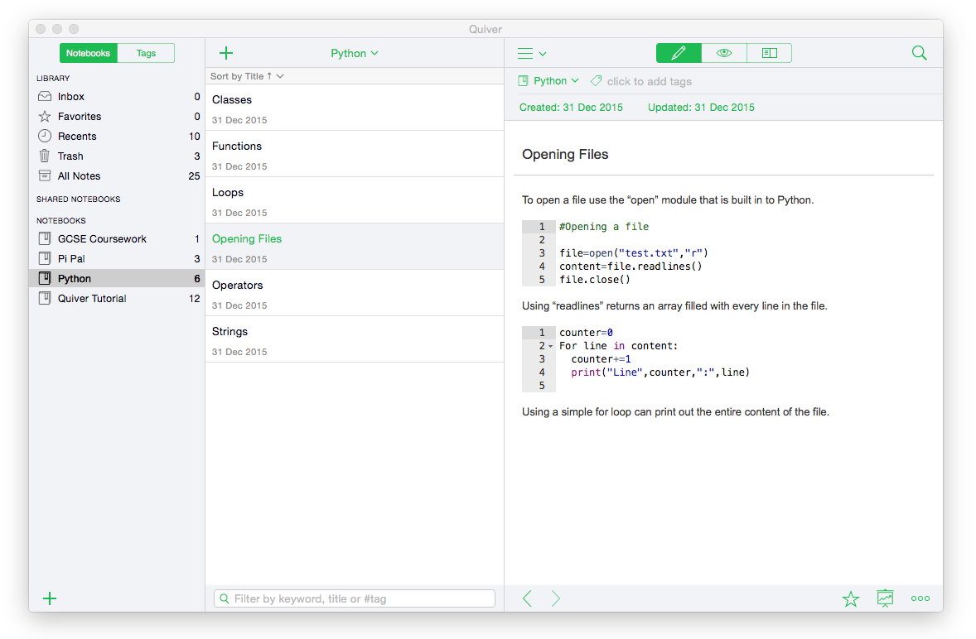The height and width of the screenshot is (639, 976).
Task: Switch to editor mode pencil icon
Action: coord(679,53)
